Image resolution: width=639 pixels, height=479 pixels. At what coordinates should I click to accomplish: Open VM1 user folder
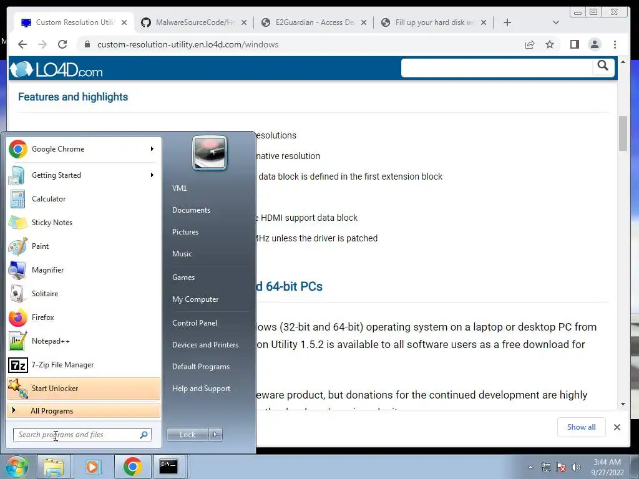179,188
